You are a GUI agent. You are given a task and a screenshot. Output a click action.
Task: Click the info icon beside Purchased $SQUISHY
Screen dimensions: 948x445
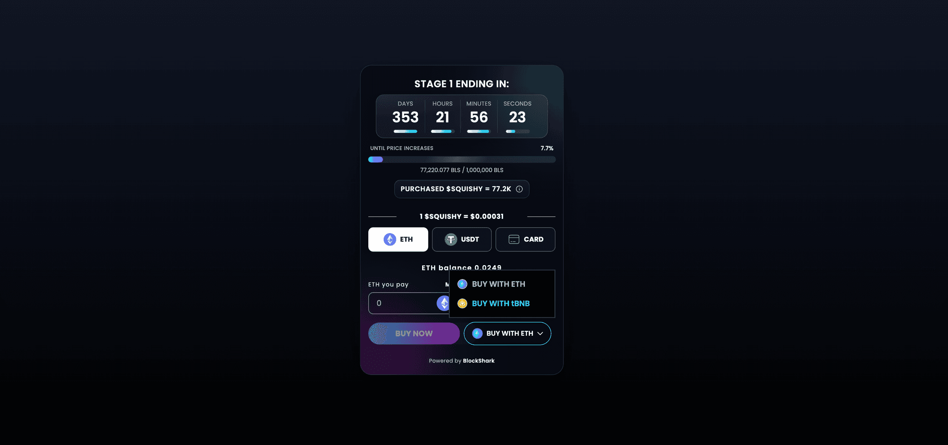(519, 189)
